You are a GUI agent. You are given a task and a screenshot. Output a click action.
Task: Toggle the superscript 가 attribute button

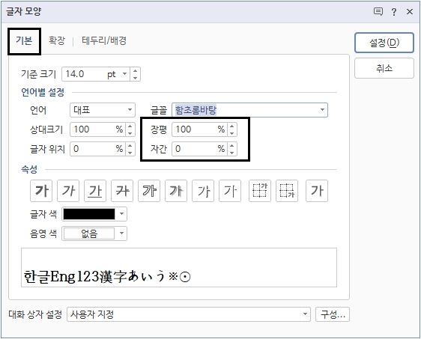pos(260,191)
